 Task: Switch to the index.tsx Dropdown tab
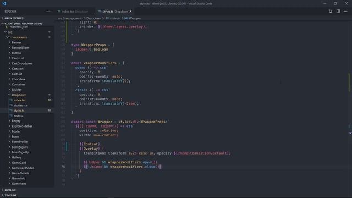[73, 12]
